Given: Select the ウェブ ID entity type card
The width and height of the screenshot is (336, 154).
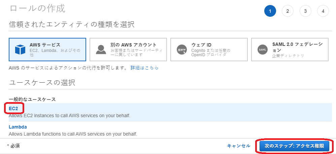Looking at the screenshot, I should (209, 50).
